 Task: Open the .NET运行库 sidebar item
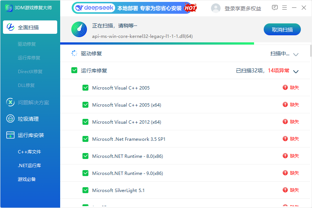coord(29,165)
